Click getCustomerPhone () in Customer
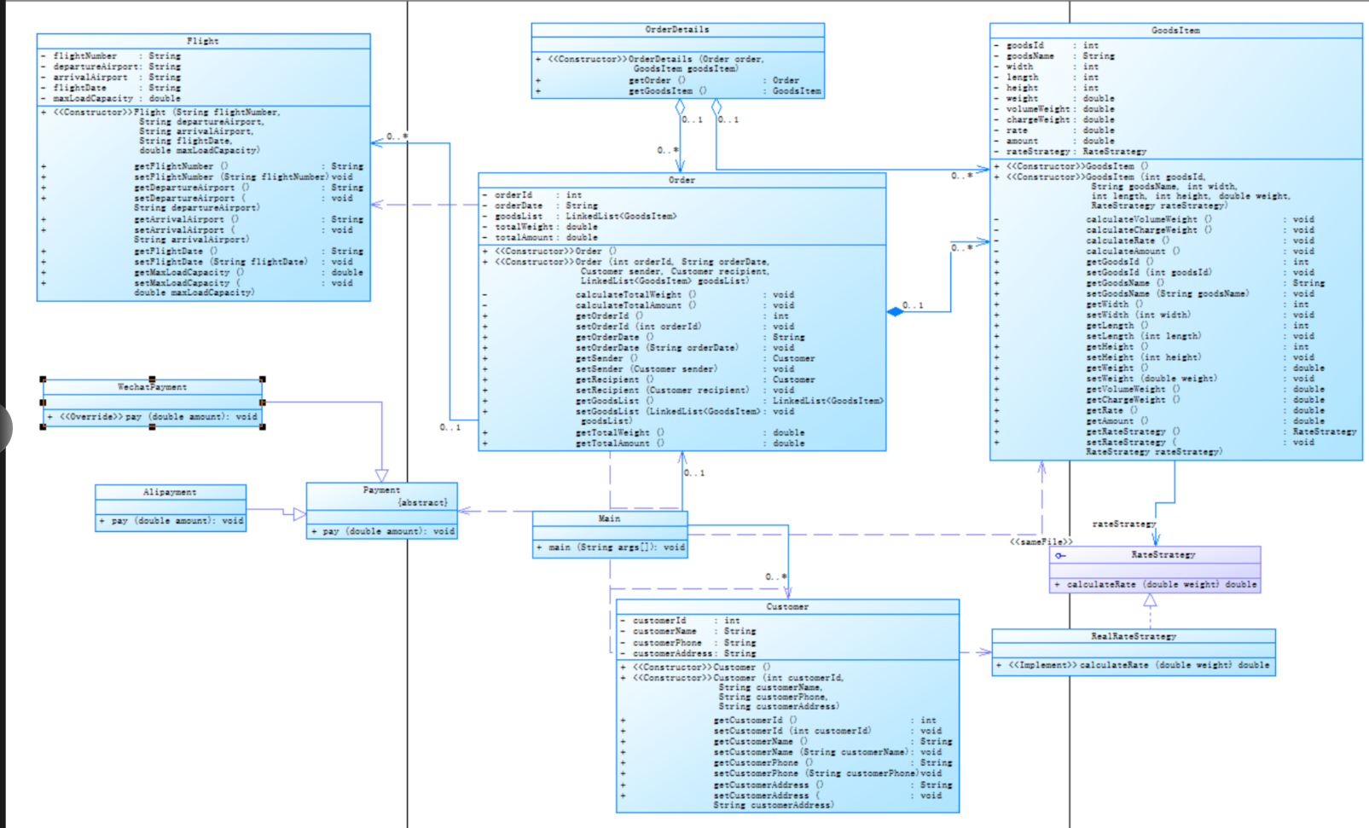 763,763
